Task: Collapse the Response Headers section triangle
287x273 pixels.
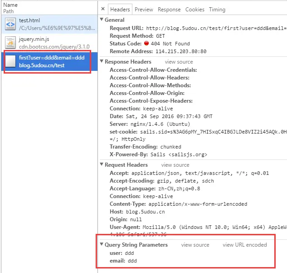Action: coord(102,61)
